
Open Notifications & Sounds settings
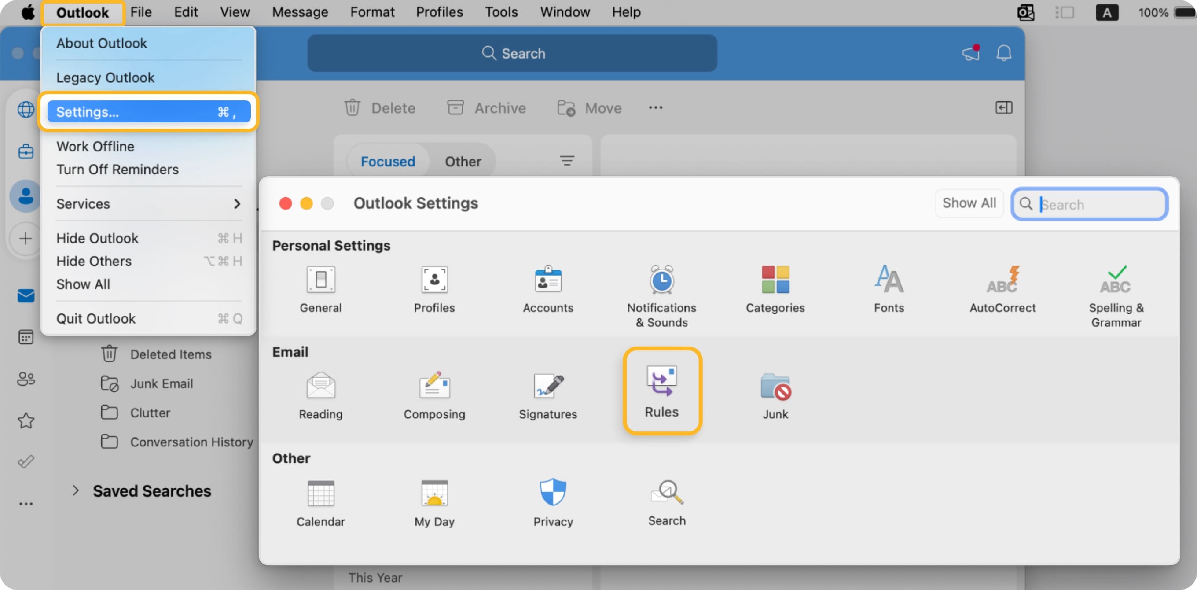[661, 288]
